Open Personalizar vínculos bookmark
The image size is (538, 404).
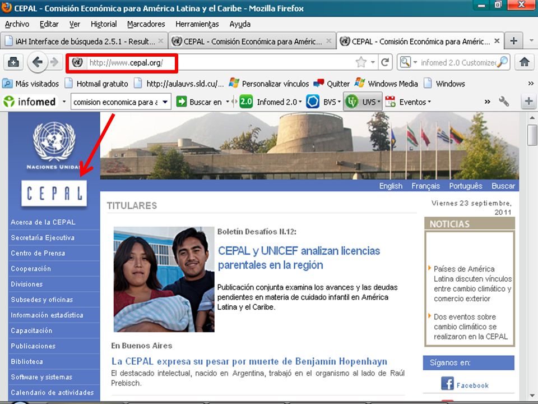coord(268,84)
